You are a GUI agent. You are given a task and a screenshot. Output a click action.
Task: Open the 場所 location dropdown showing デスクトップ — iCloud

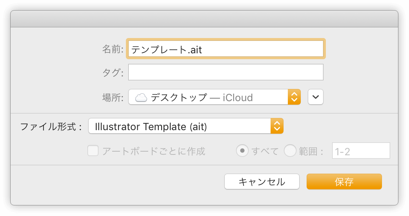point(214,97)
